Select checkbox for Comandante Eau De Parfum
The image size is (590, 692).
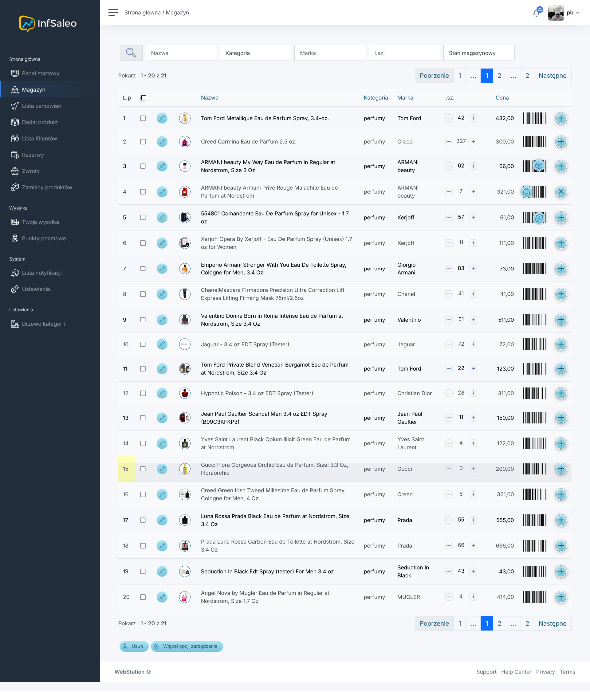(143, 218)
